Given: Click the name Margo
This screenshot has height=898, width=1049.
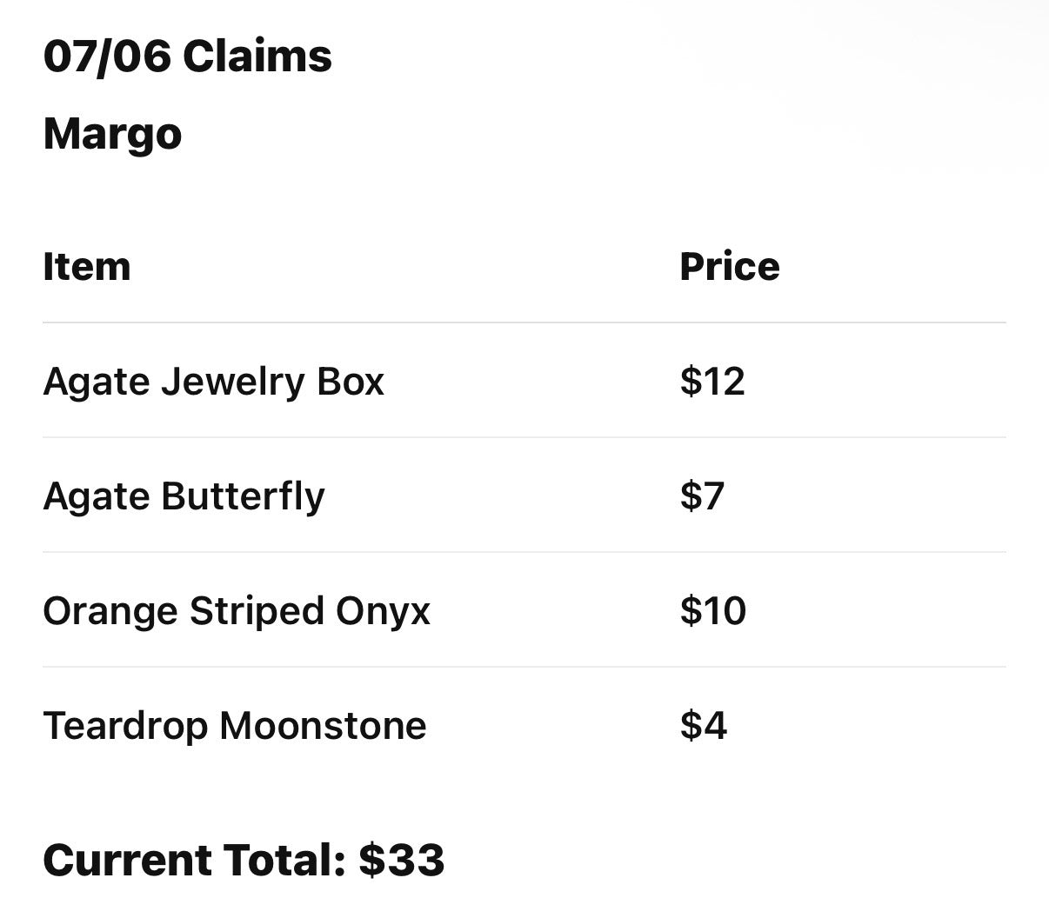Looking at the screenshot, I should (x=112, y=135).
